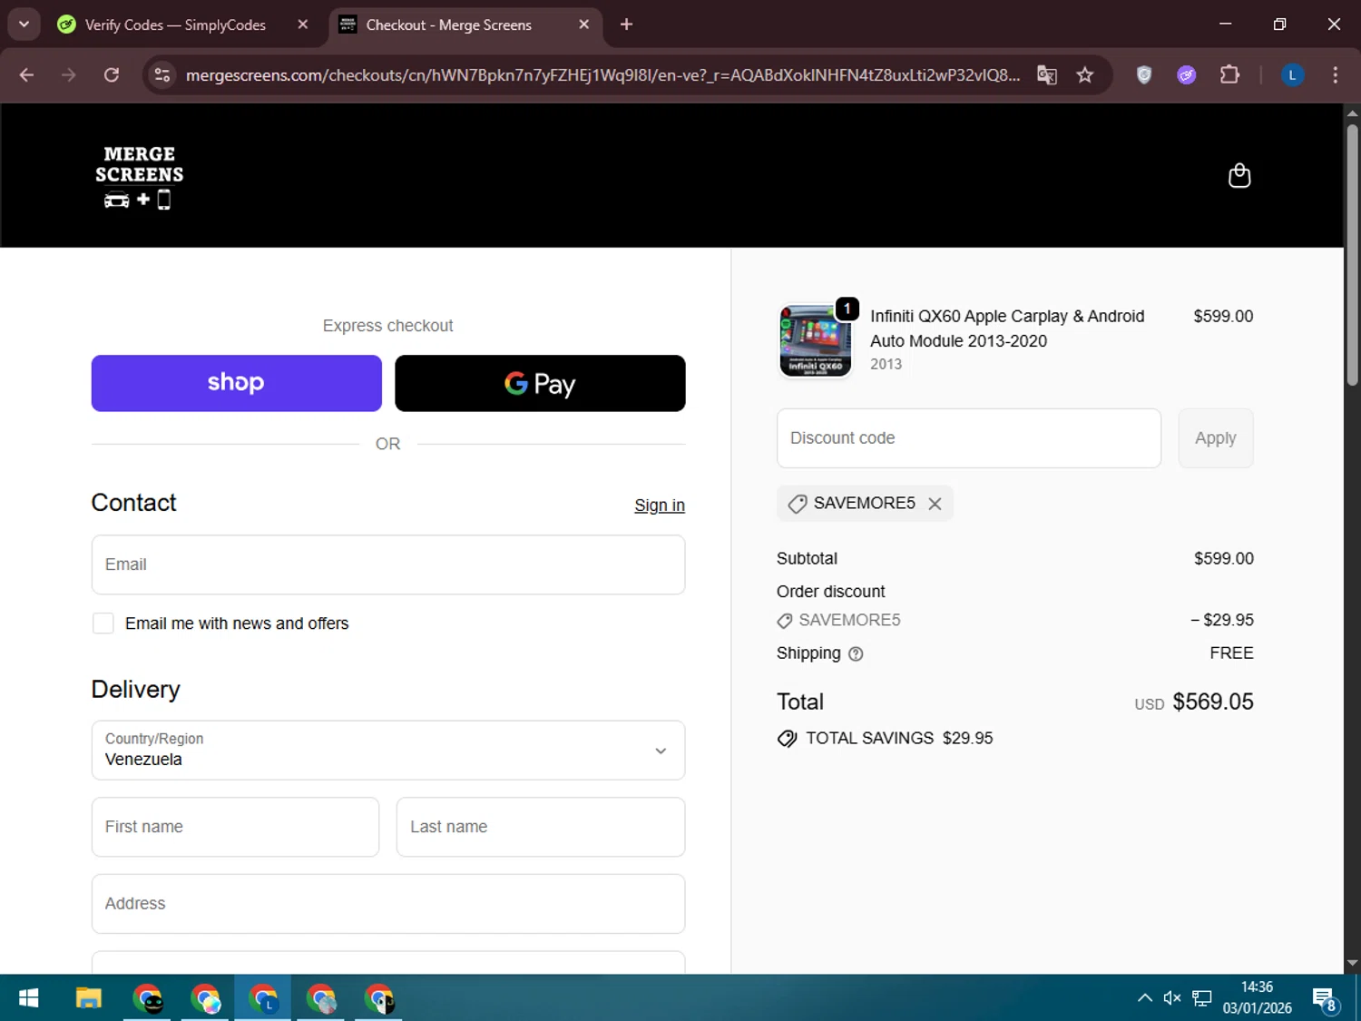Open the first Chrome taskbar icon
This screenshot has height=1021, width=1361.
pos(147,998)
